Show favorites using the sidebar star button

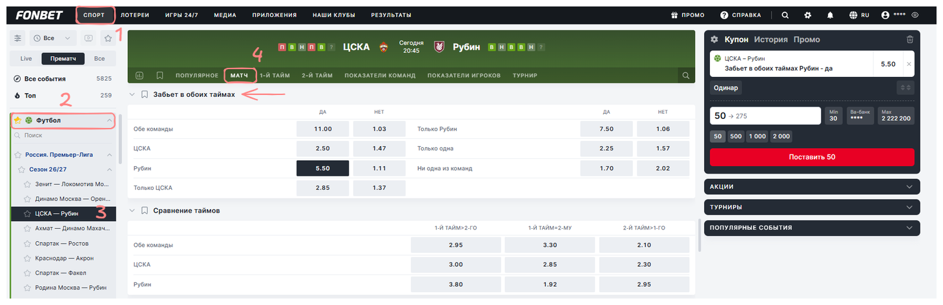(x=108, y=38)
